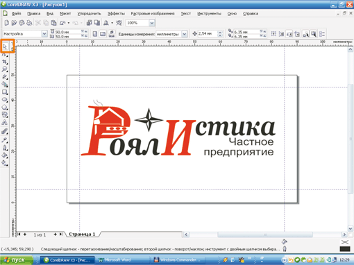Click the New document icon
Viewport: 354px width, 265px height.
(7, 23)
